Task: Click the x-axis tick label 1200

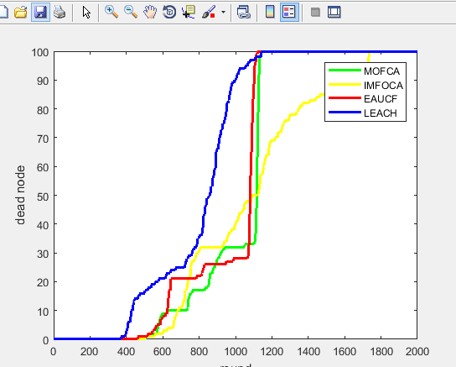Action: [x=272, y=352]
